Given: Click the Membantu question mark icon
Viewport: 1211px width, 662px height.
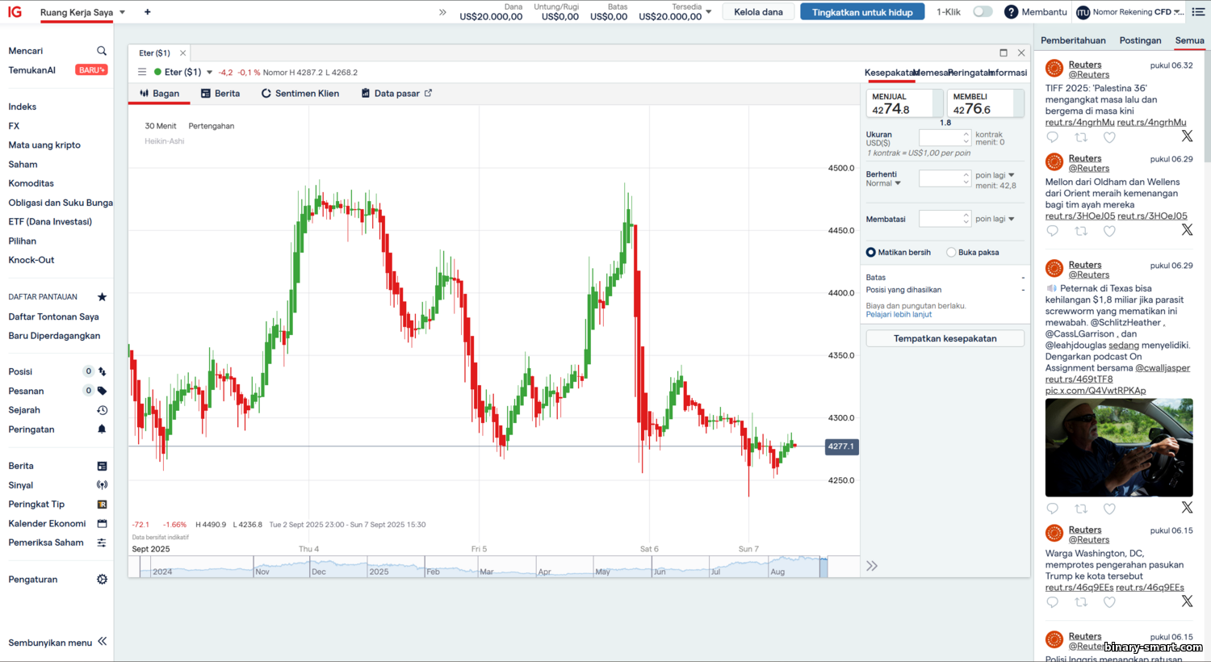Looking at the screenshot, I should point(1011,12).
